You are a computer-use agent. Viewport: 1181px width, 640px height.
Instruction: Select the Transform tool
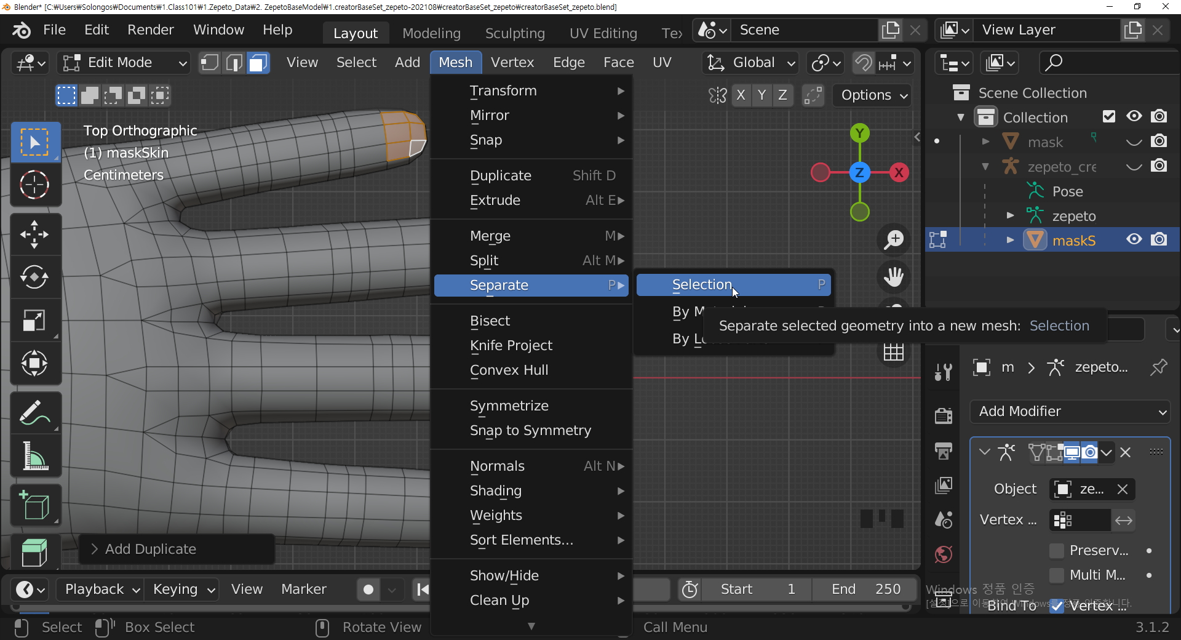point(35,364)
